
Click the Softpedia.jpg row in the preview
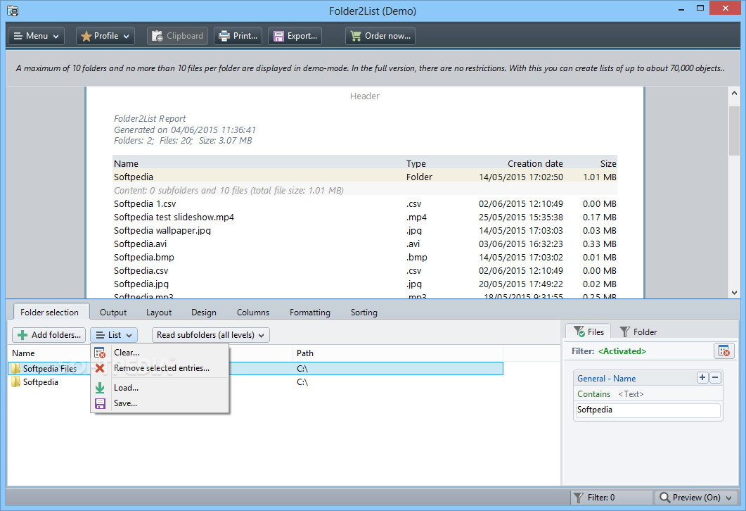365,284
